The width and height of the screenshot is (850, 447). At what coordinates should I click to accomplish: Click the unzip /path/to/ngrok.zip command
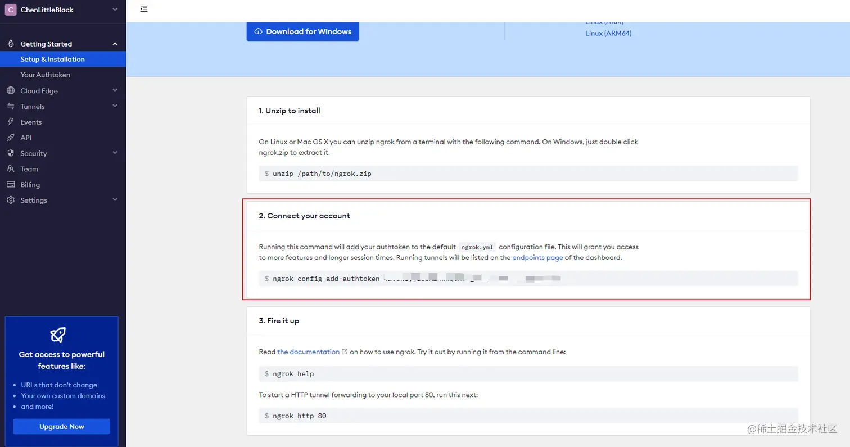click(x=322, y=174)
